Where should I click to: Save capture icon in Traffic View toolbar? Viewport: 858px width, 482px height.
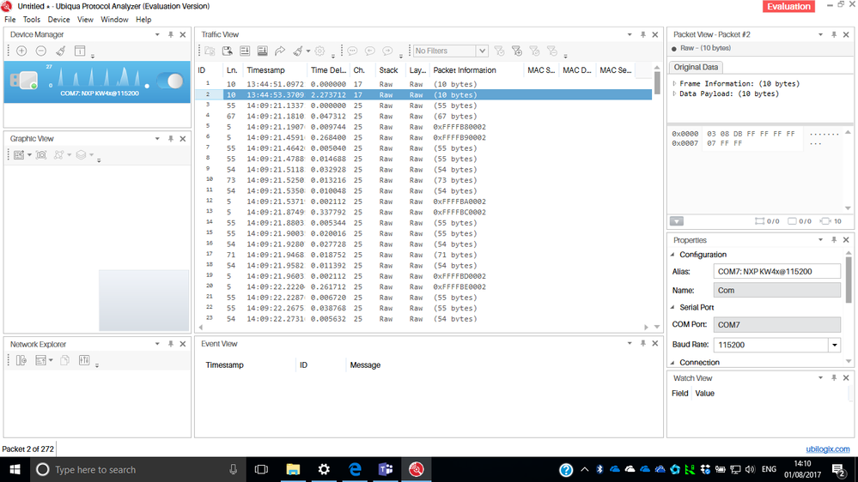227,51
